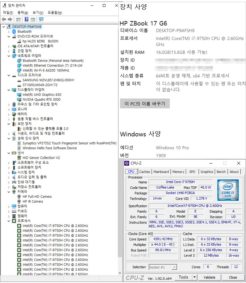
Task: Open the 동작(A) menu
Action: coord(23,12)
